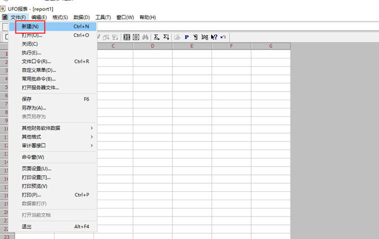
Task: Select 新建(N) from the File menu
Action: [x=30, y=26]
